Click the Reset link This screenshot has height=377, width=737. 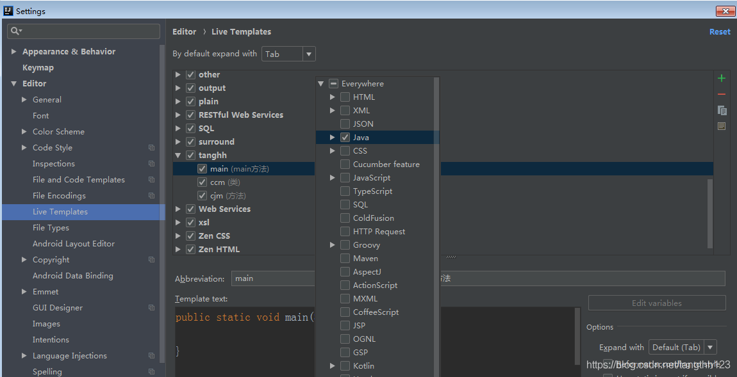coord(719,31)
